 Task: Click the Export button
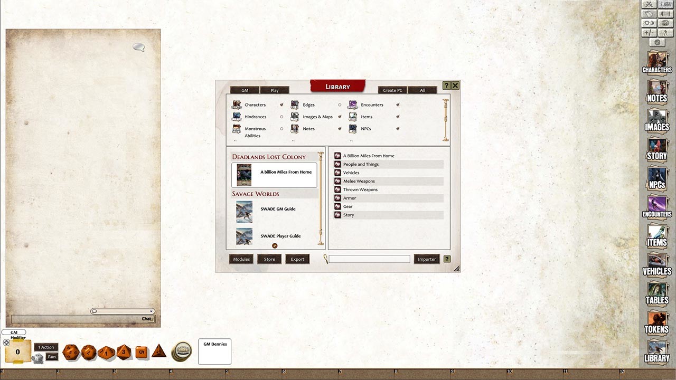click(x=297, y=259)
